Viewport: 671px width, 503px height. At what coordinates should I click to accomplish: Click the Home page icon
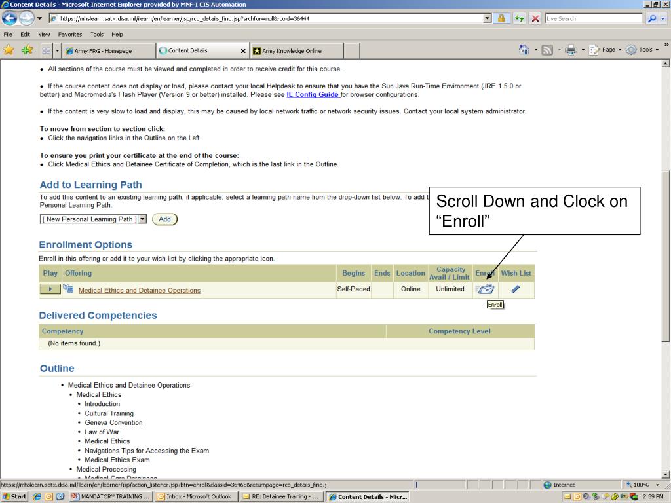click(x=524, y=50)
